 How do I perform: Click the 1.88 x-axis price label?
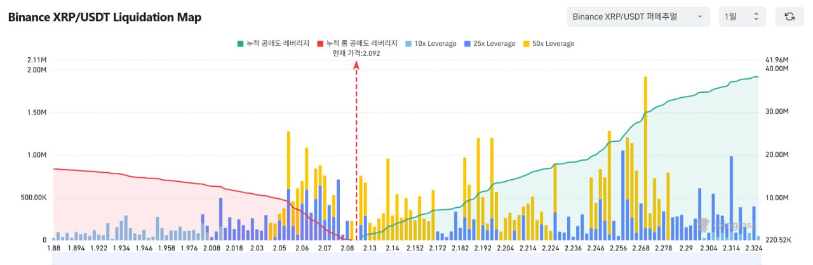click(x=53, y=248)
